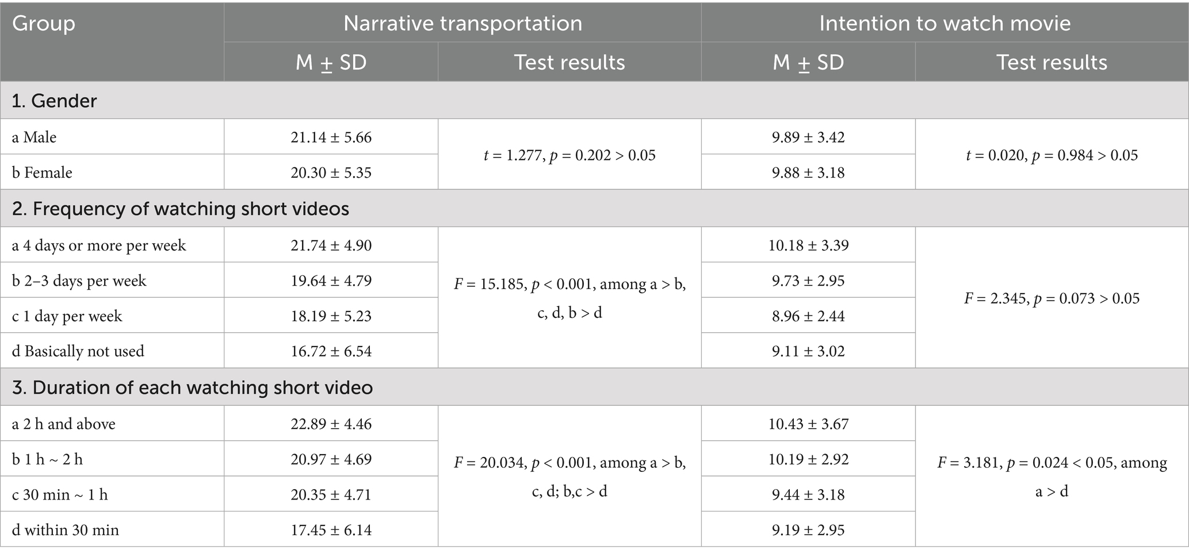The height and width of the screenshot is (557, 1189).
Task: Select the F = 3.181 test result cell
Action: coord(1052,477)
